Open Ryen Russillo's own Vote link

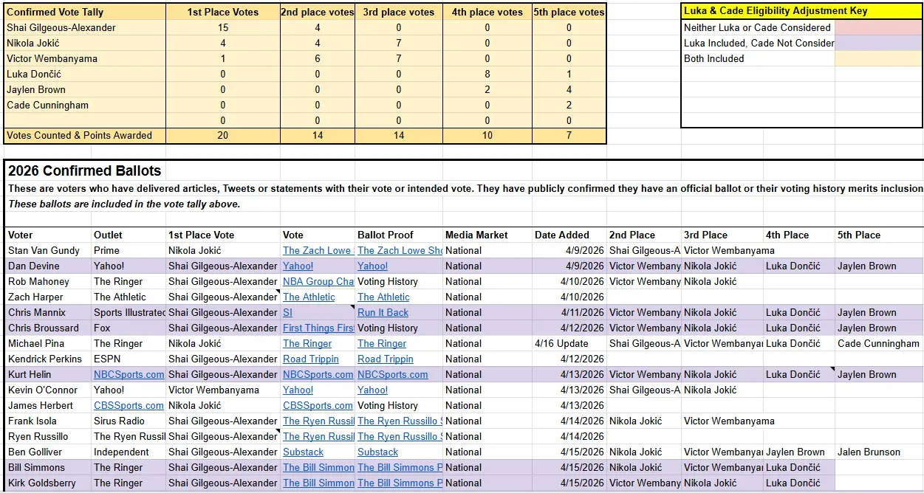tap(318, 436)
